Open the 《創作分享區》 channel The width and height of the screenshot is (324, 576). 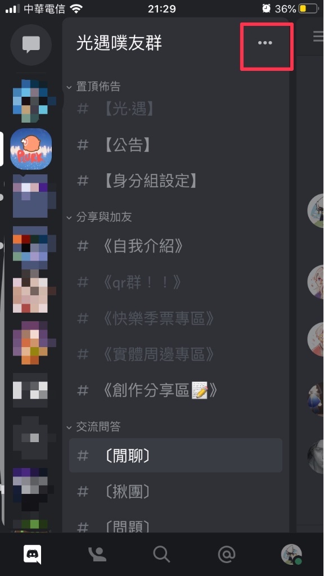(x=175, y=390)
